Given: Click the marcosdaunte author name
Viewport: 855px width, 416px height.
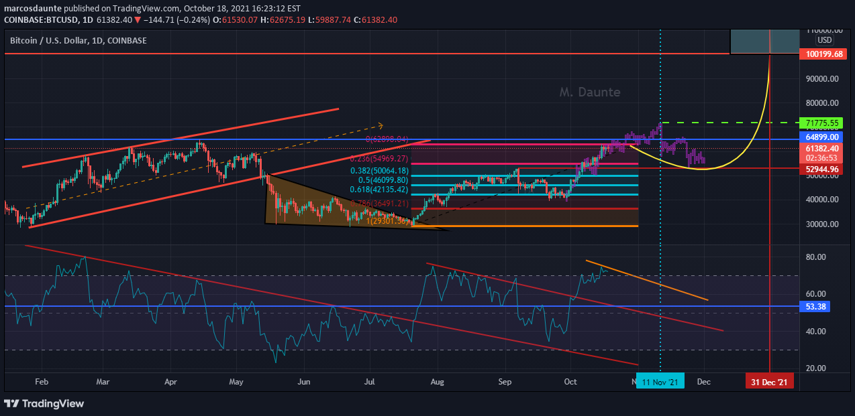Looking at the screenshot, I should (32, 9).
